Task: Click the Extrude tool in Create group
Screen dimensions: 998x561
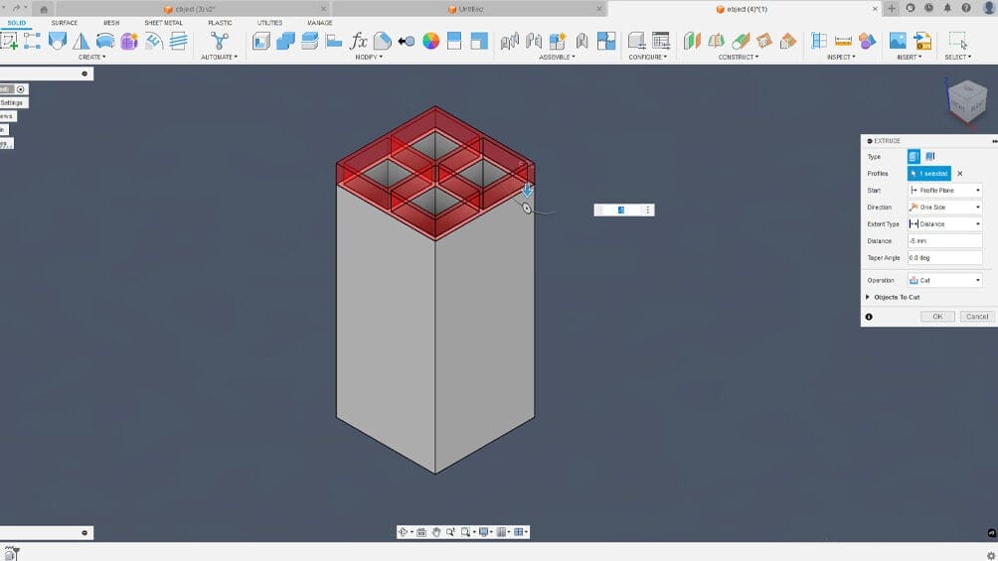Action: pyautogui.click(x=58, y=41)
